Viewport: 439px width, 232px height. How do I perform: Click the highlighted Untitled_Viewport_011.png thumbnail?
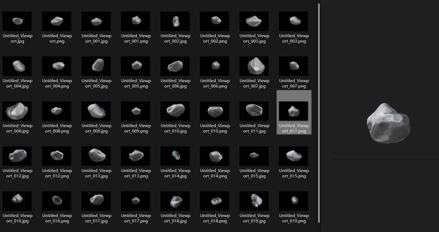pyautogui.click(x=293, y=111)
